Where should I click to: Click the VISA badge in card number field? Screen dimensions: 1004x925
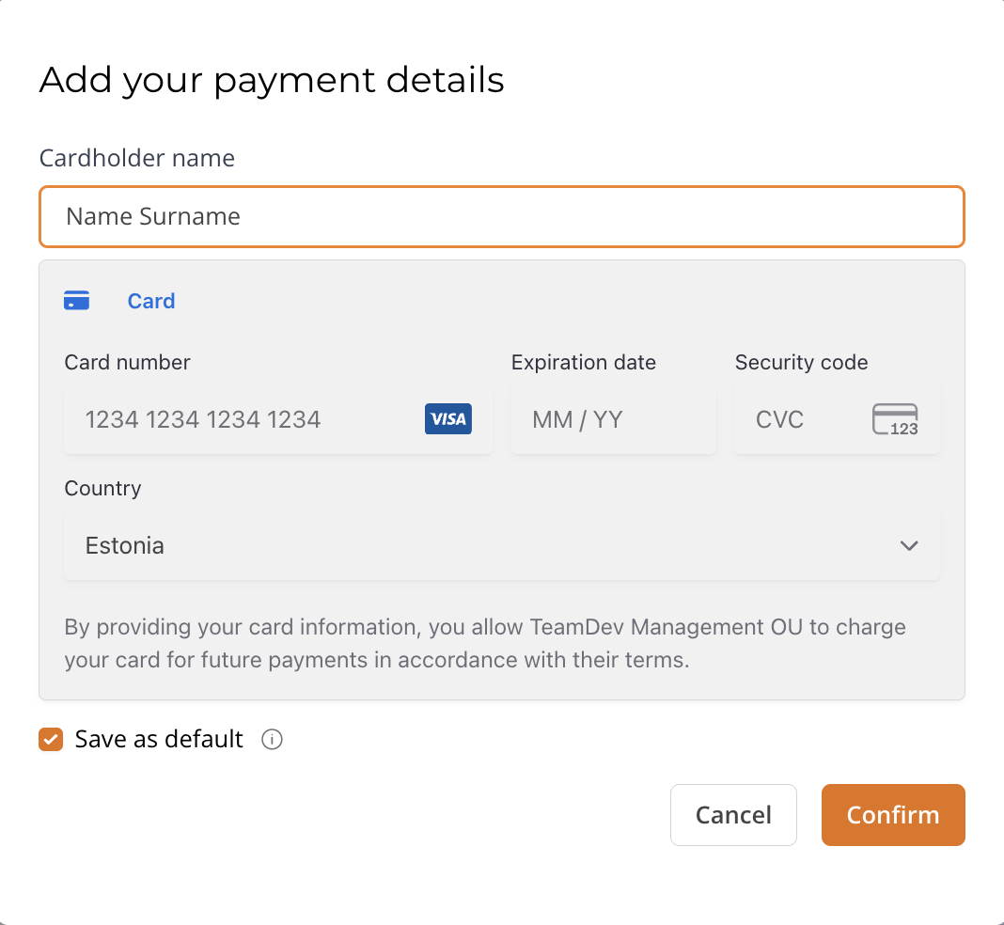(x=447, y=419)
